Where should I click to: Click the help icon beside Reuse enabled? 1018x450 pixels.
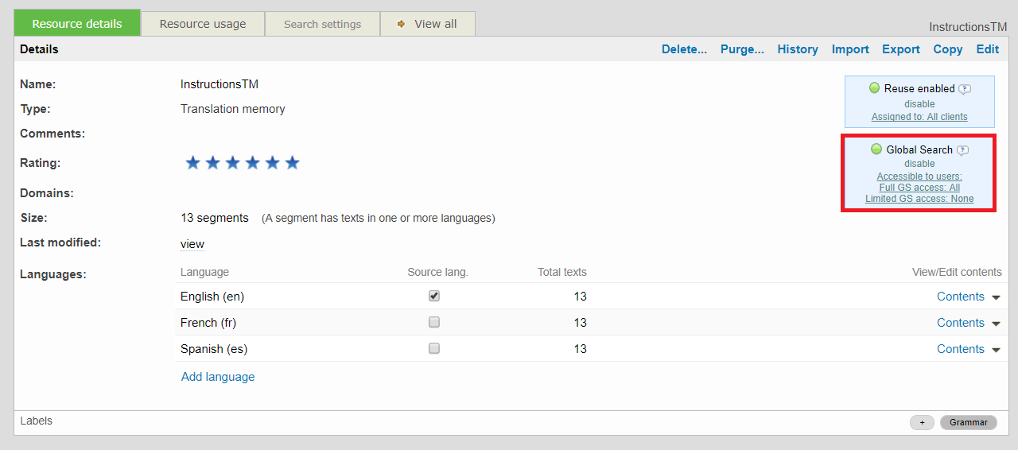tap(965, 89)
